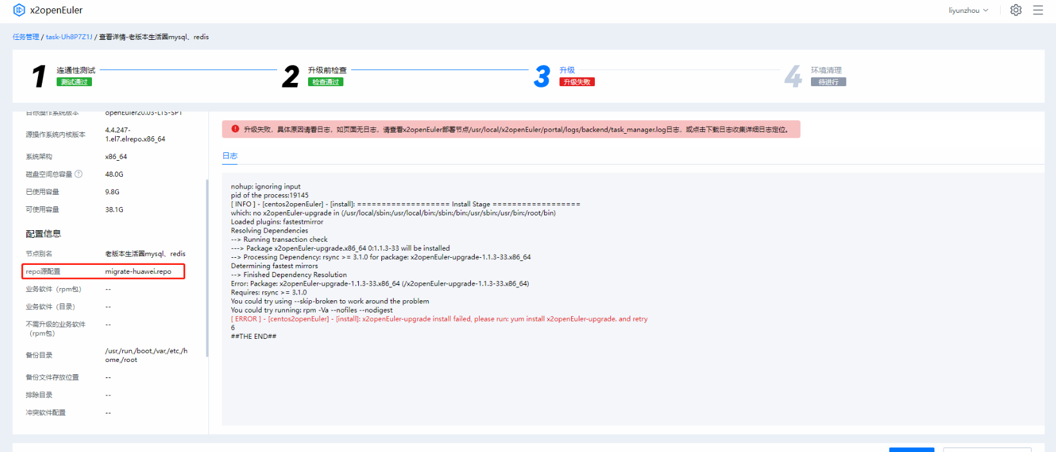The image size is (1056, 452).
Task: Click the green 测试通过 status badge
Action: [74, 82]
